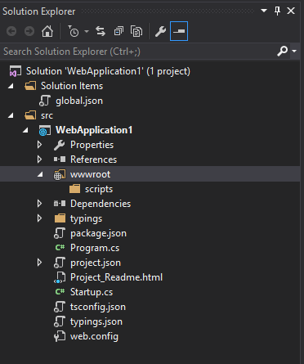Click the solution icon next to WebApplication1
304x364 pixels.
click(x=16, y=71)
